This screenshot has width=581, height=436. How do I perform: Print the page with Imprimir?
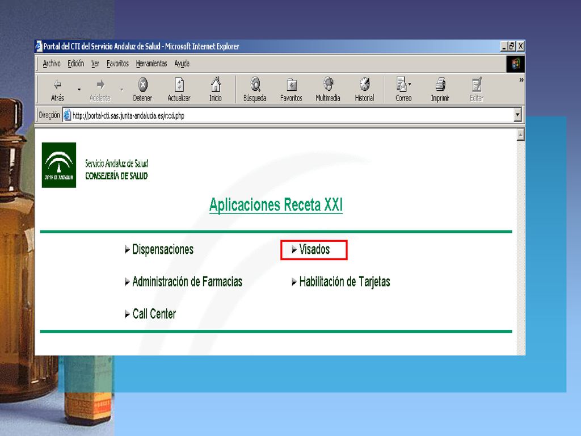(440, 90)
